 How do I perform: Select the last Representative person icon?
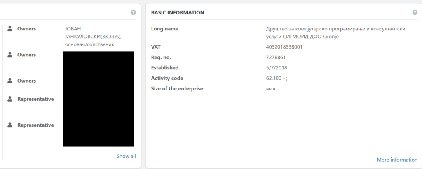click(10, 125)
